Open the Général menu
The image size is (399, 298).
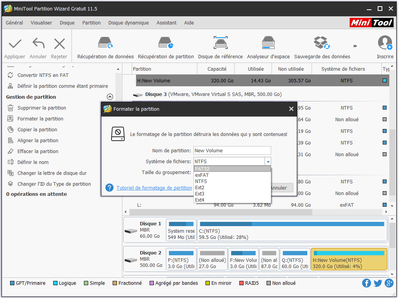click(14, 23)
